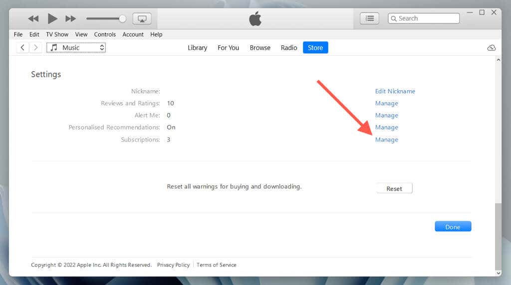Click Manage next to Subscriptions
This screenshot has width=511, height=285.
point(386,140)
